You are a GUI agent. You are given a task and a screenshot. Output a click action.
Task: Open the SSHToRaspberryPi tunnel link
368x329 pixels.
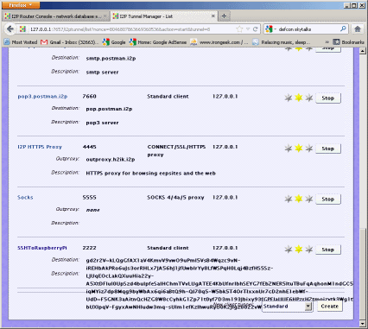point(42,248)
